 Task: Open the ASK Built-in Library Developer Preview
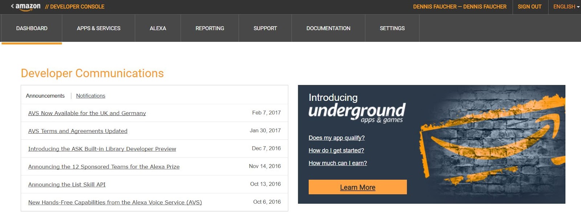click(102, 149)
